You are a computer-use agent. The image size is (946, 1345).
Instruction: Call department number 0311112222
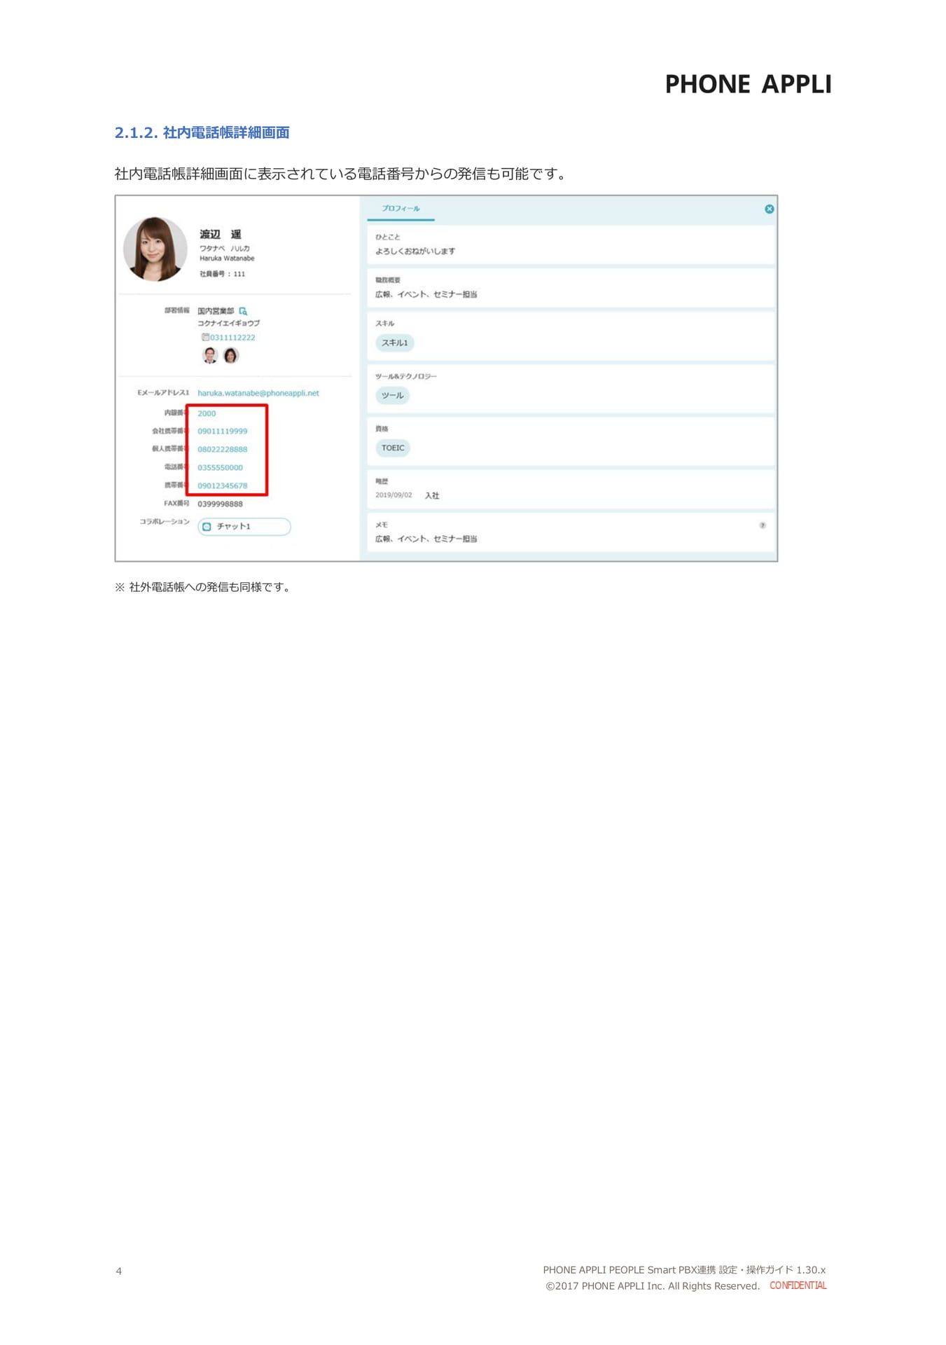(x=232, y=338)
